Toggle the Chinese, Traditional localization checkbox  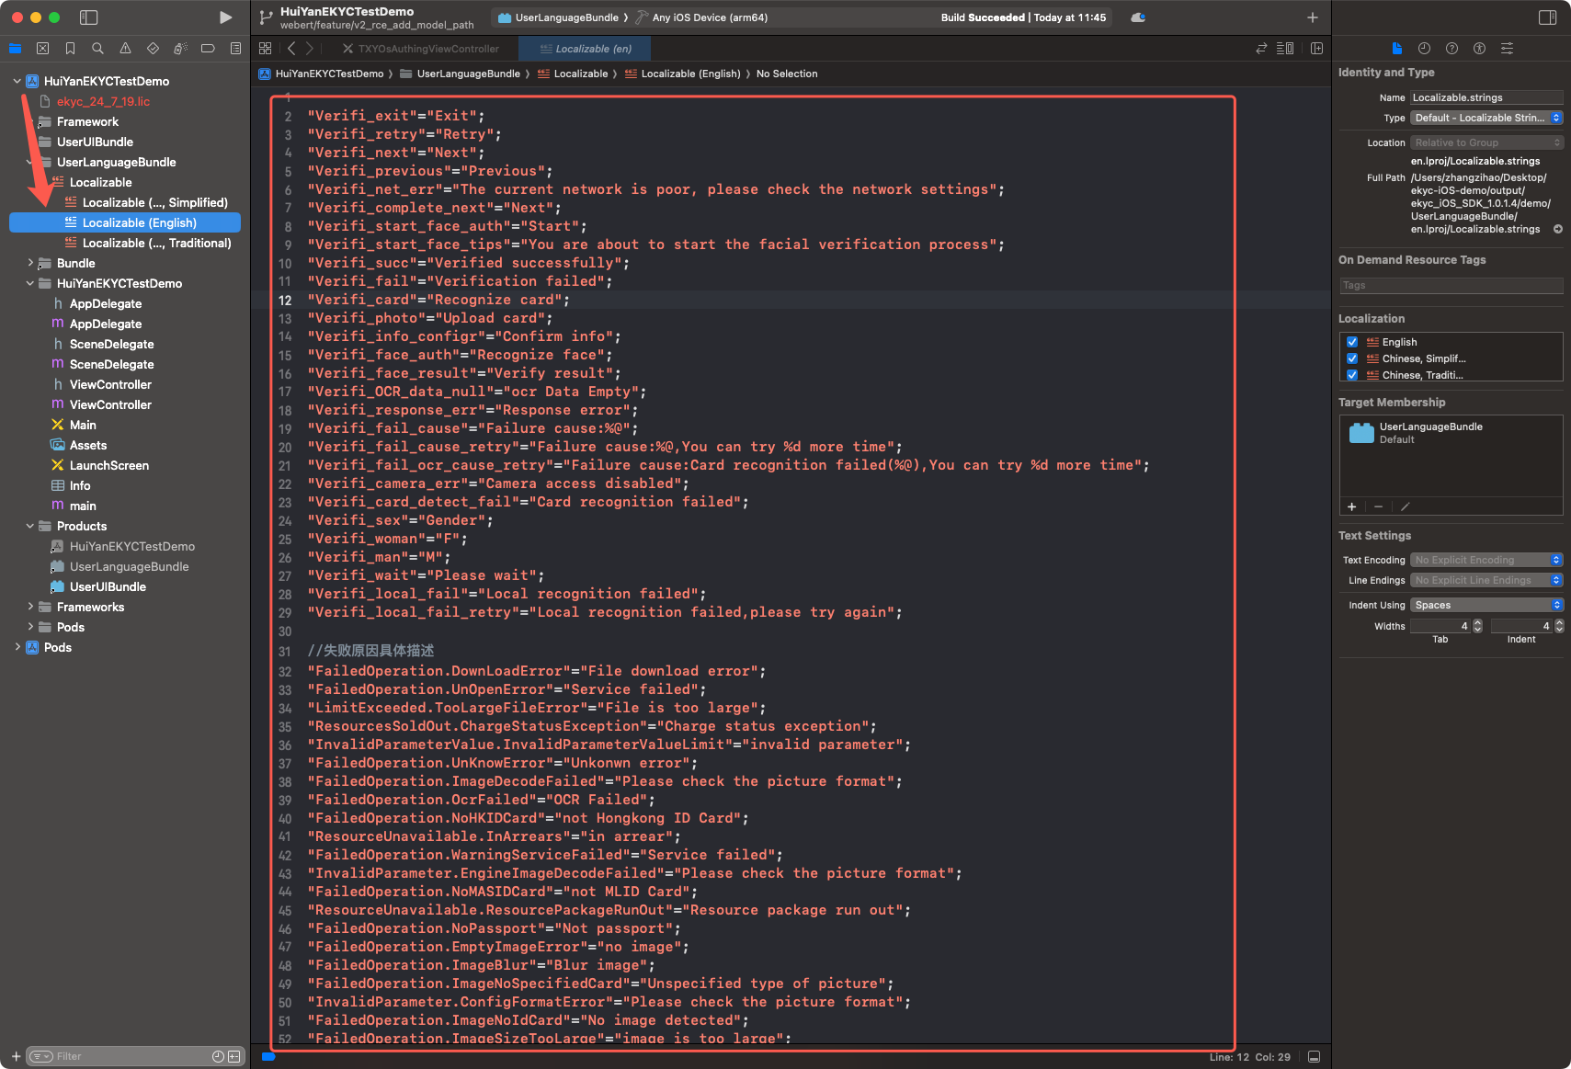[1352, 375]
